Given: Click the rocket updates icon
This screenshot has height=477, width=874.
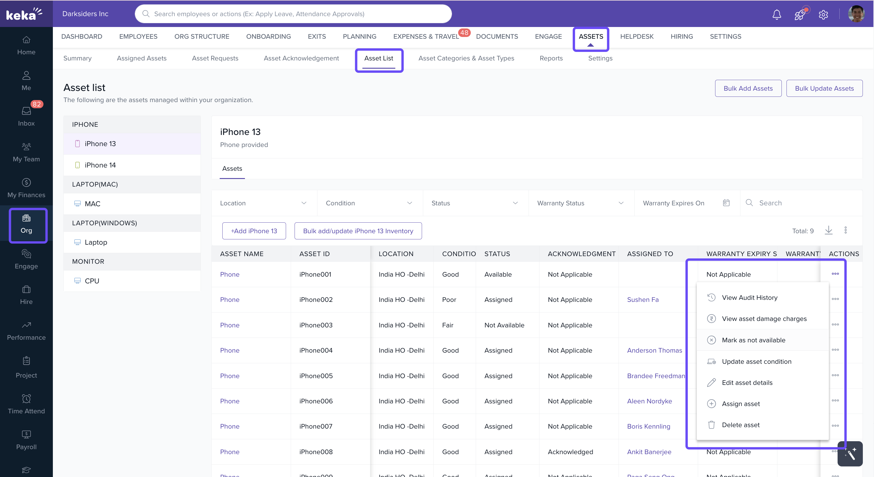Looking at the screenshot, I should pos(800,14).
